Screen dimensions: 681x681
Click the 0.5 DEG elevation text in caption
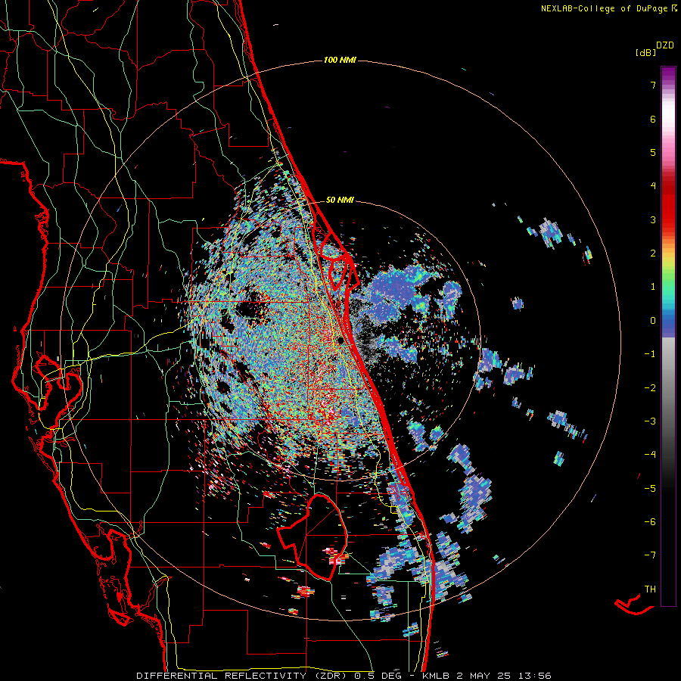coord(378,676)
